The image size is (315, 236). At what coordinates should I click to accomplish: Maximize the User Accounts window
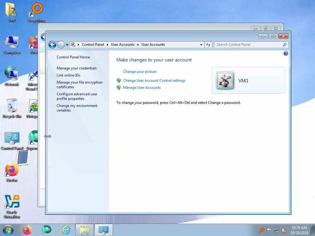tap(273, 36)
